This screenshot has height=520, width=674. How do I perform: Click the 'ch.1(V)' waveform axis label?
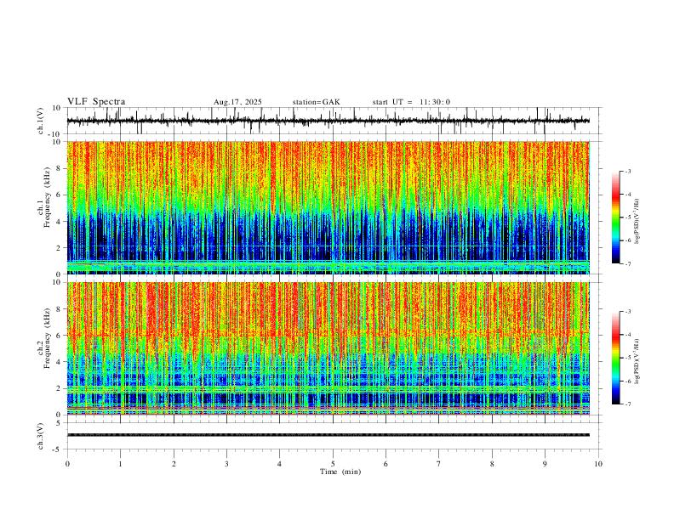[41, 121]
